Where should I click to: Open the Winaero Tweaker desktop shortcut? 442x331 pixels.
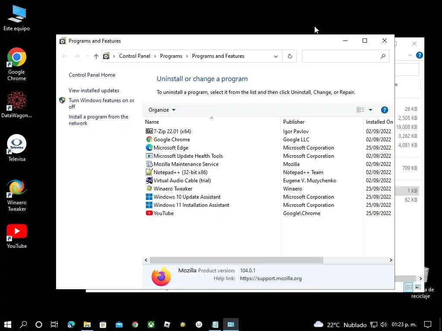pos(17,195)
